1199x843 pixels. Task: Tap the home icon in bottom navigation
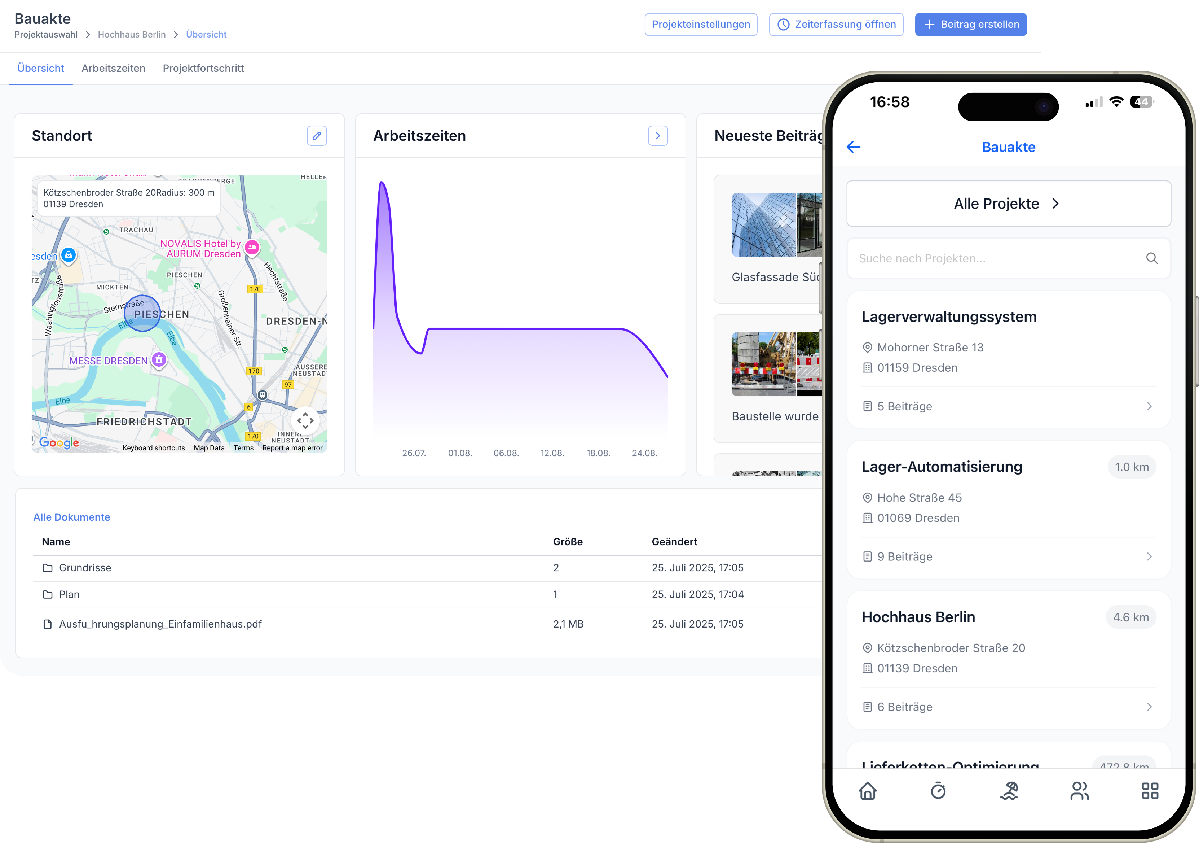coord(867,791)
